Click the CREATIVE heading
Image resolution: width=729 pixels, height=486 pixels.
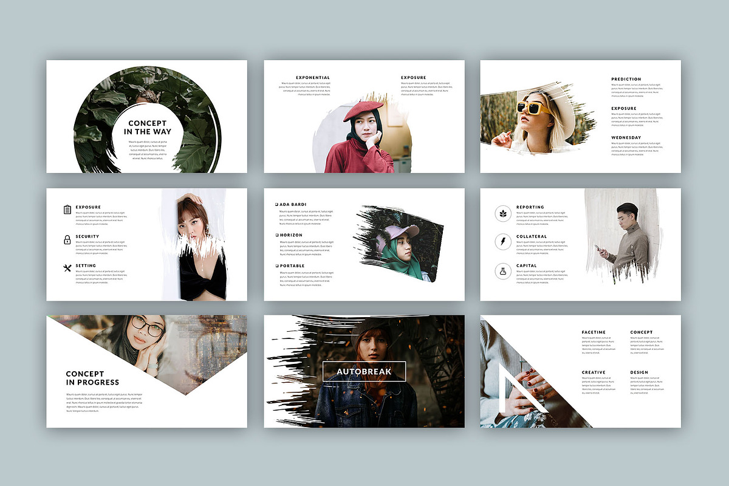[x=594, y=372]
